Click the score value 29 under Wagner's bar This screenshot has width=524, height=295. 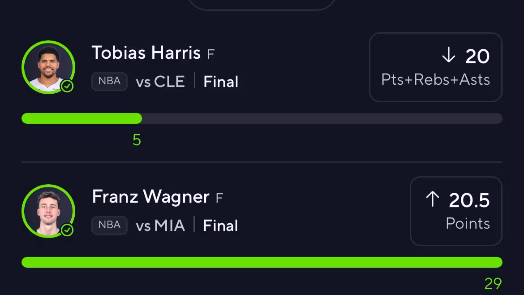[493, 284]
